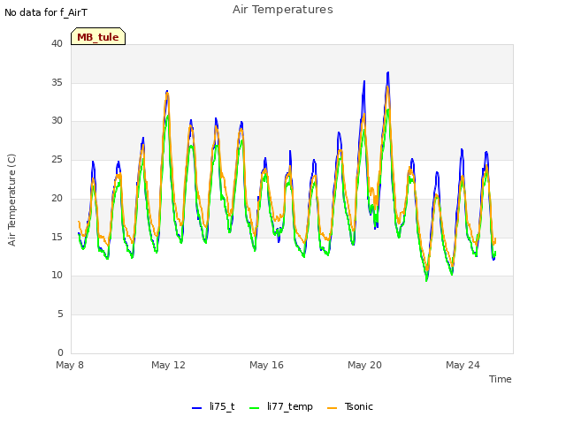The height and width of the screenshot is (424, 566).
Task: Click the May 20 x-axis tick label
Action: click(364, 365)
